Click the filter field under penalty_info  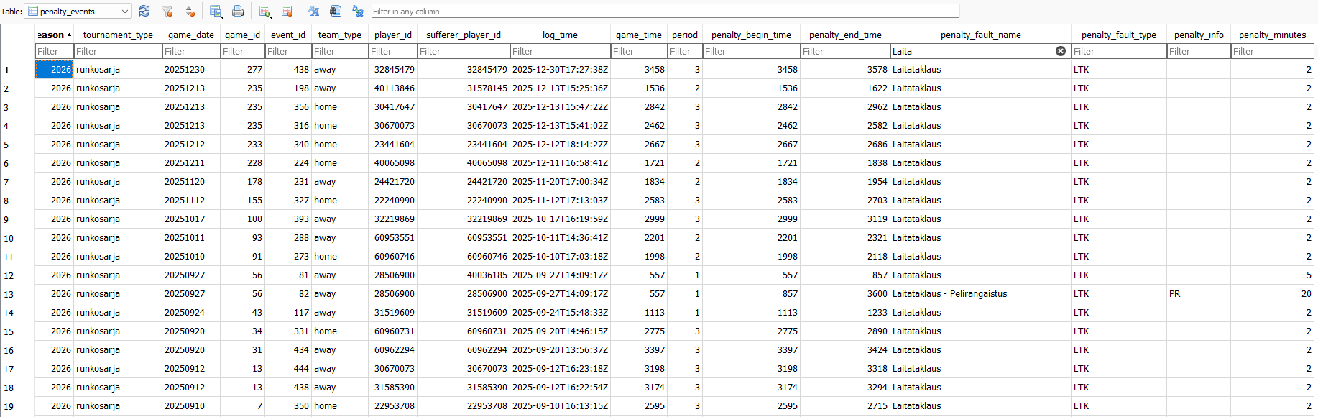pyautogui.click(x=1198, y=51)
